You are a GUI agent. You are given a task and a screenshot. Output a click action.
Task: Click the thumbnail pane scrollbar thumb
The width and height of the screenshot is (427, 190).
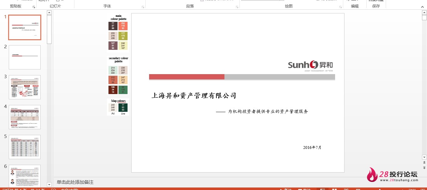(49, 30)
